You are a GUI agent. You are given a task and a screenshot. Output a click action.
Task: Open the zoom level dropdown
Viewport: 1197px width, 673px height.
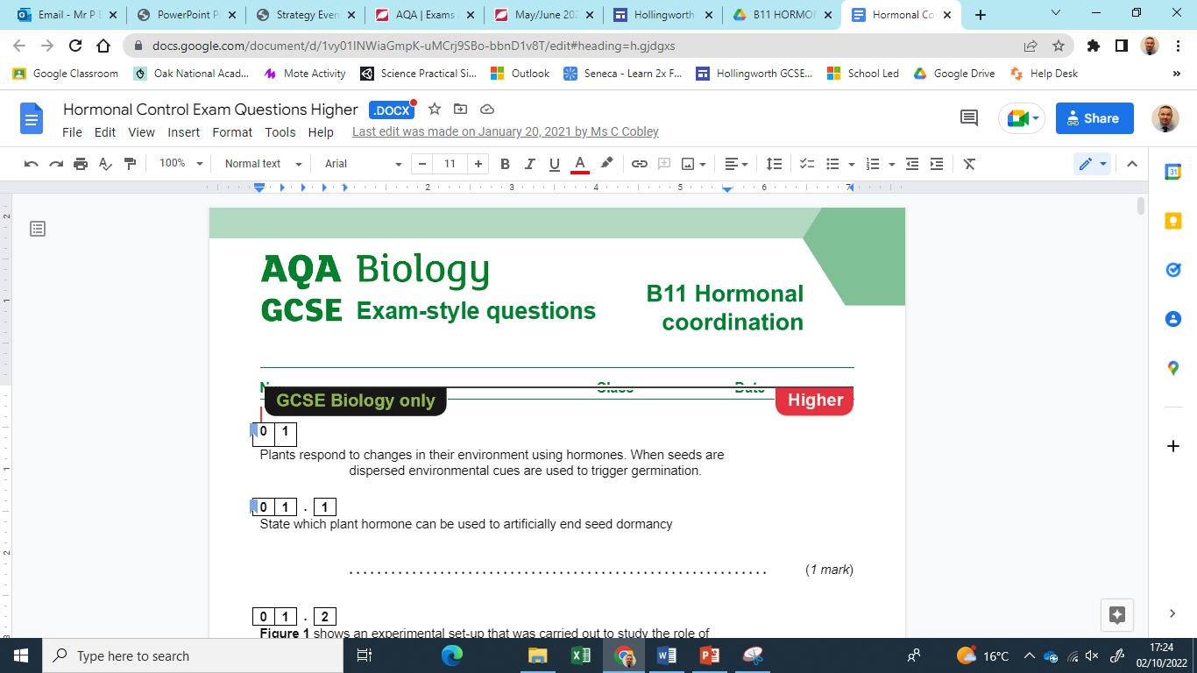click(x=181, y=164)
